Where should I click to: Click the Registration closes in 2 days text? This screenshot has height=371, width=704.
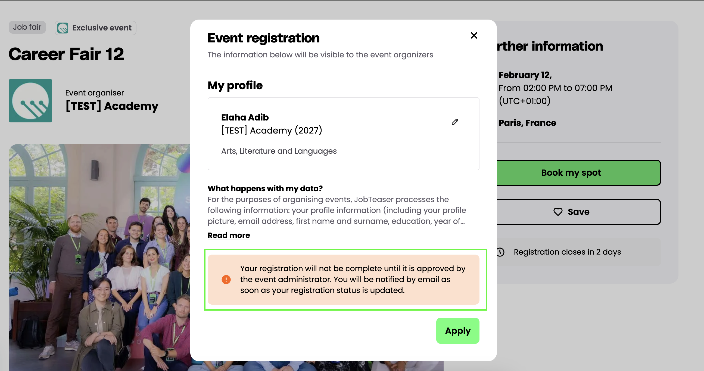(567, 252)
